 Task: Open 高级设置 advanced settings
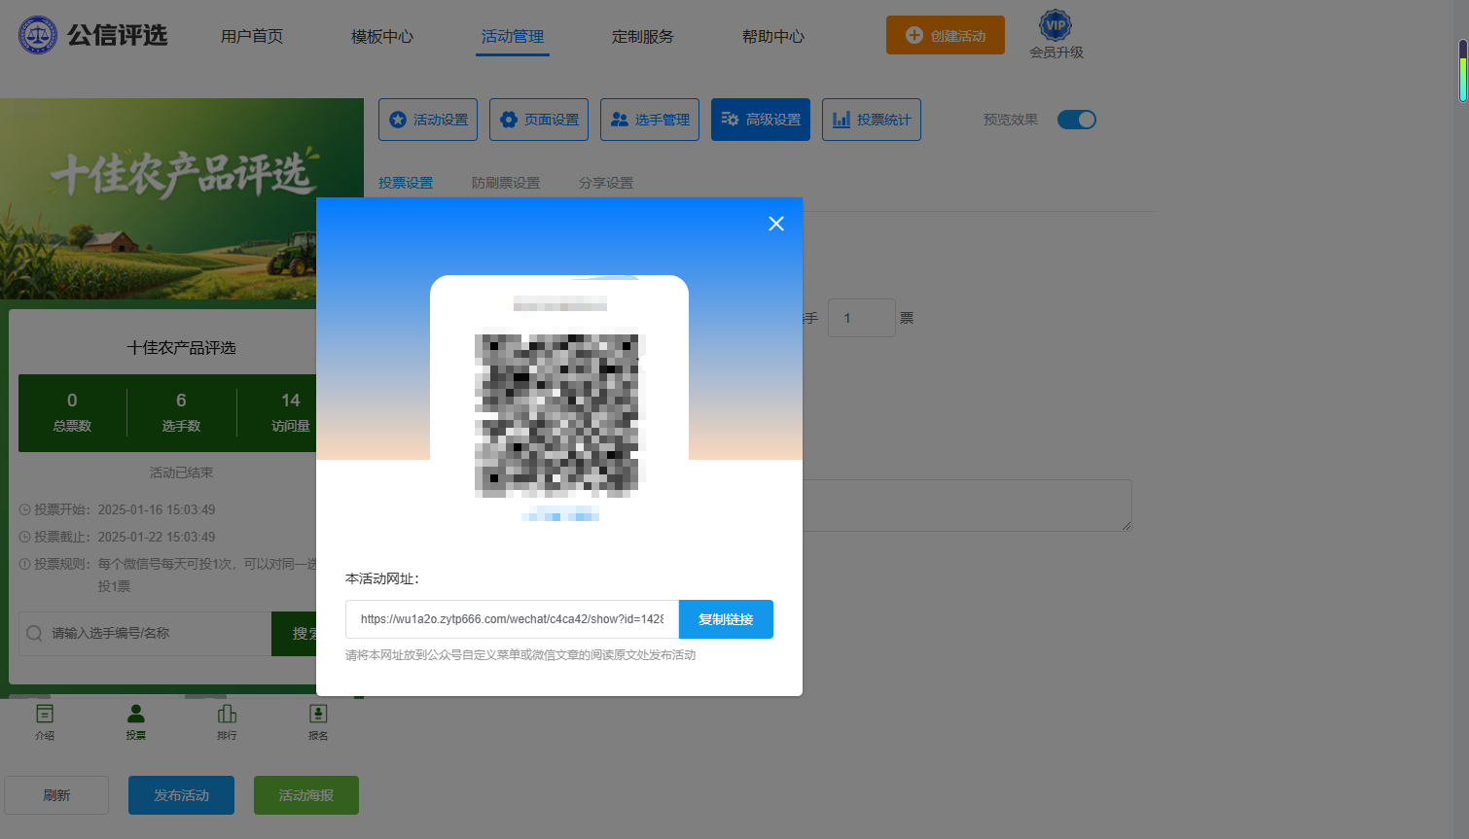coord(761,120)
